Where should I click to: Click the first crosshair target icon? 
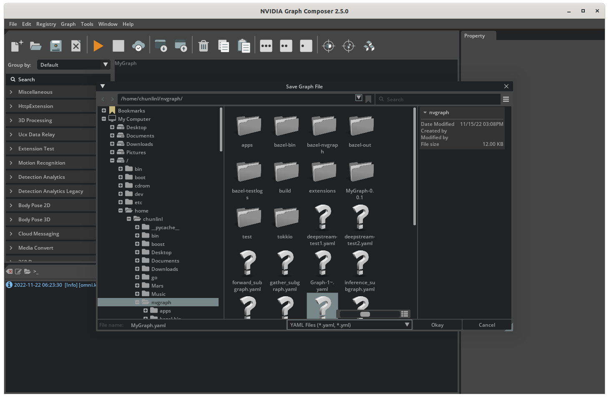click(x=329, y=46)
